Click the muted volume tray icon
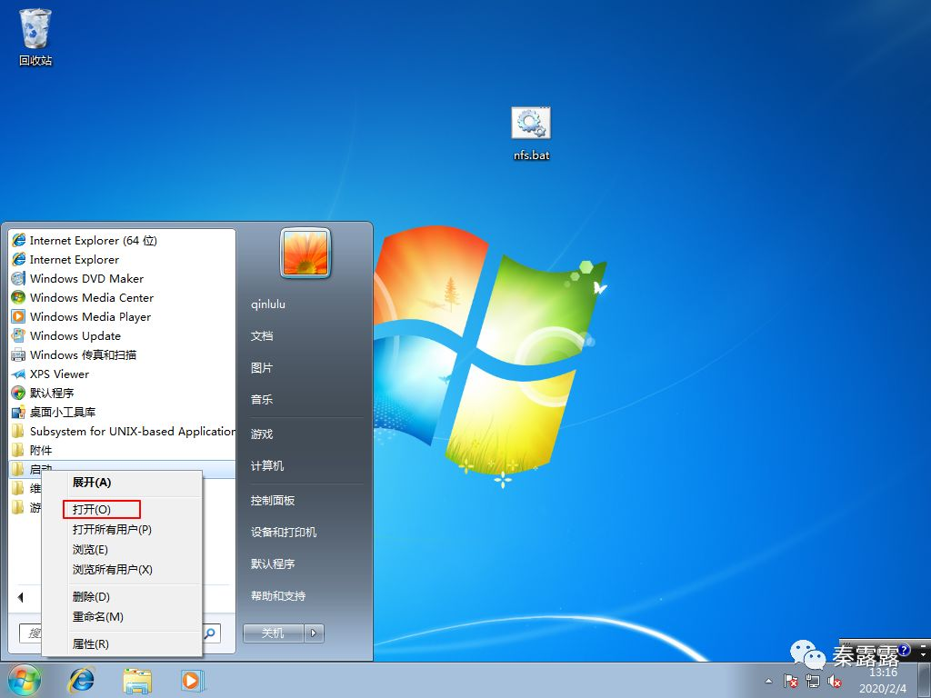This screenshot has width=931, height=698. (835, 682)
